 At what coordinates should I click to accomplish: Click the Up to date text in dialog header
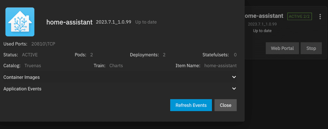pyautogui.click(x=146, y=22)
